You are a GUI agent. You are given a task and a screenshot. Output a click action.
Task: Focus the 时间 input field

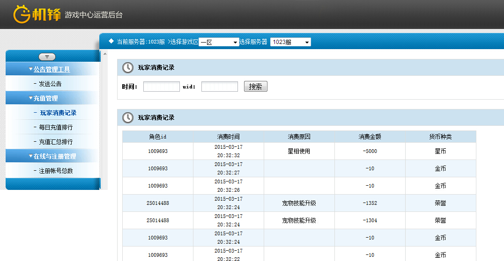(161, 87)
